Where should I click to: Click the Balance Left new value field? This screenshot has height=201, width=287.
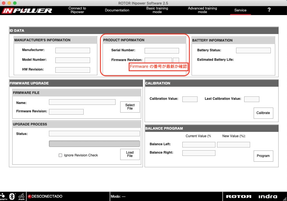coord(233,145)
